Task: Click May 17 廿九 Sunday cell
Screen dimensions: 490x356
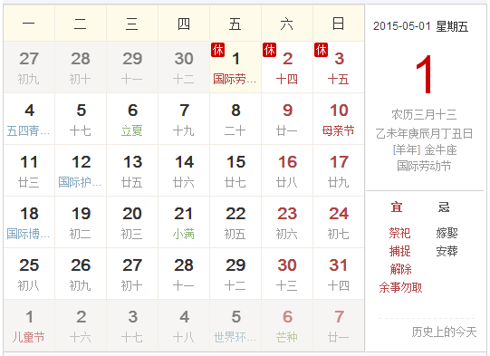Action: point(339,170)
